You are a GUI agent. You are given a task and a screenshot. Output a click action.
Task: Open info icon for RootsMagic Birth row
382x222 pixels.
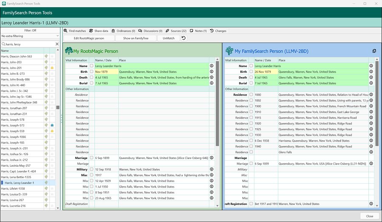211,71
